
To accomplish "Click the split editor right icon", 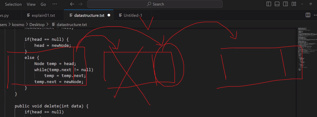I will coord(308,15).
